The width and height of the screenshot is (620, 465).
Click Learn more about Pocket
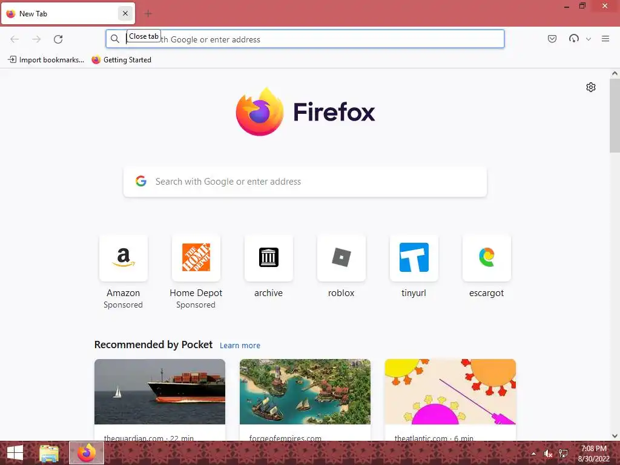click(240, 345)
